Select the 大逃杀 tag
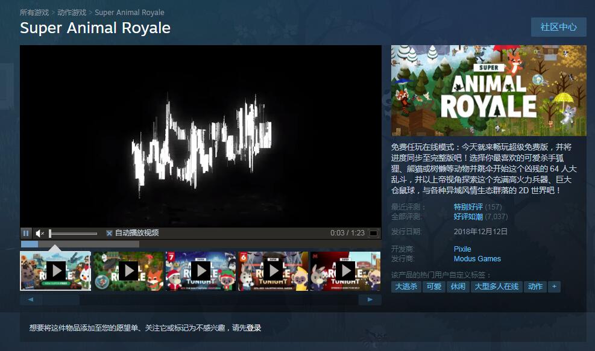595x351 pixels. pyautogui.click(x=406, y=287)
